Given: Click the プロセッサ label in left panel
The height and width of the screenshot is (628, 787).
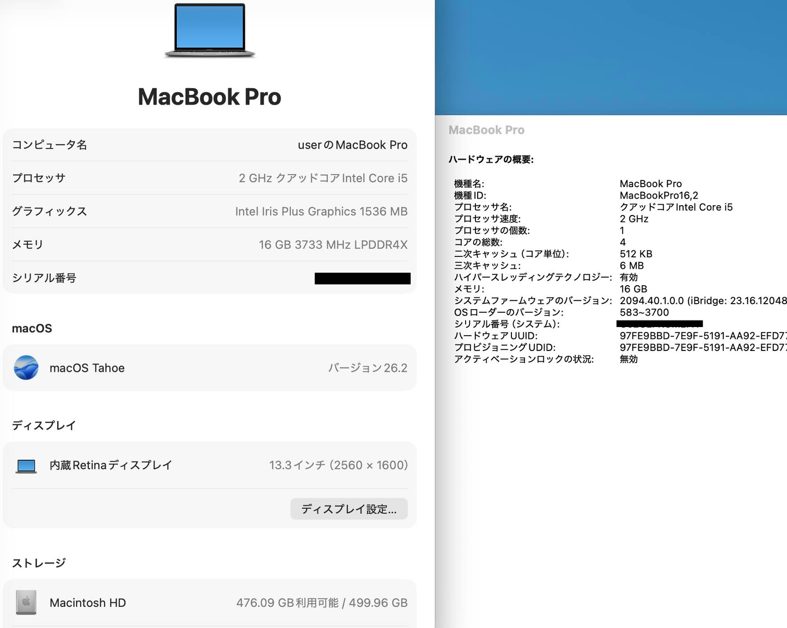Looking at the screenshot, I should point(39,178).
